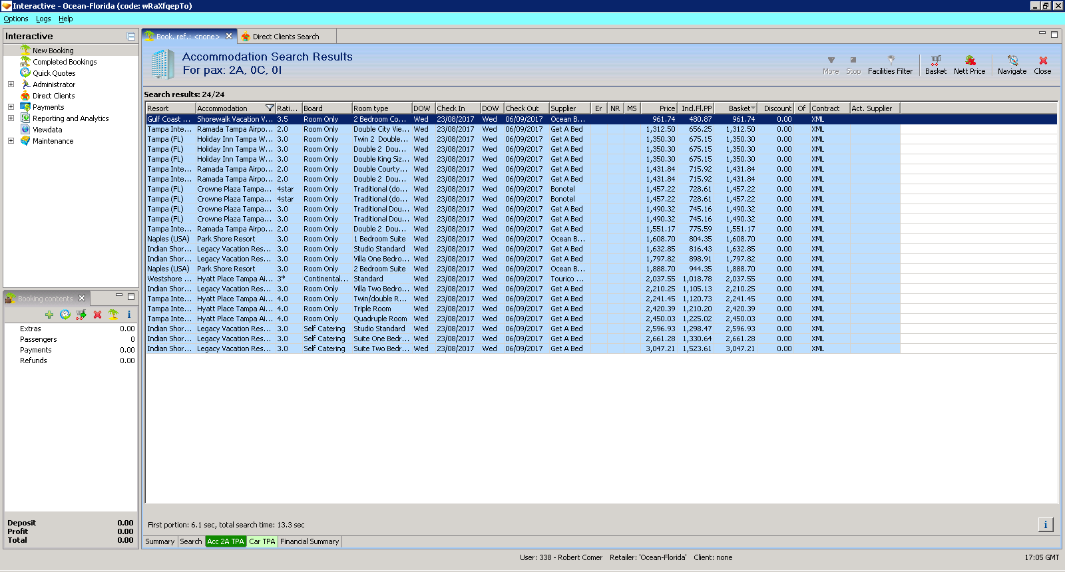Sort by the Price column header

coord(659,108)
